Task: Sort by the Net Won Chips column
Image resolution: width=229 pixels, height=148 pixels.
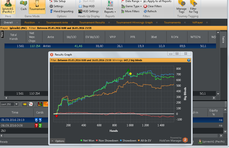Action: point(32,37)
